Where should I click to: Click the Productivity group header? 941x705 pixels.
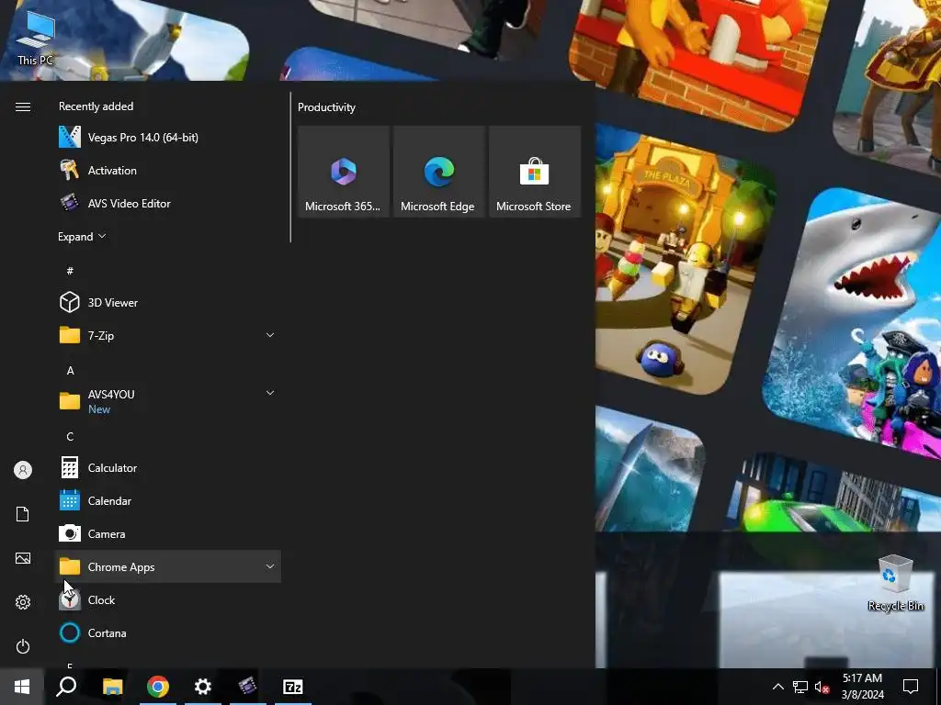(x=326, y=107)
